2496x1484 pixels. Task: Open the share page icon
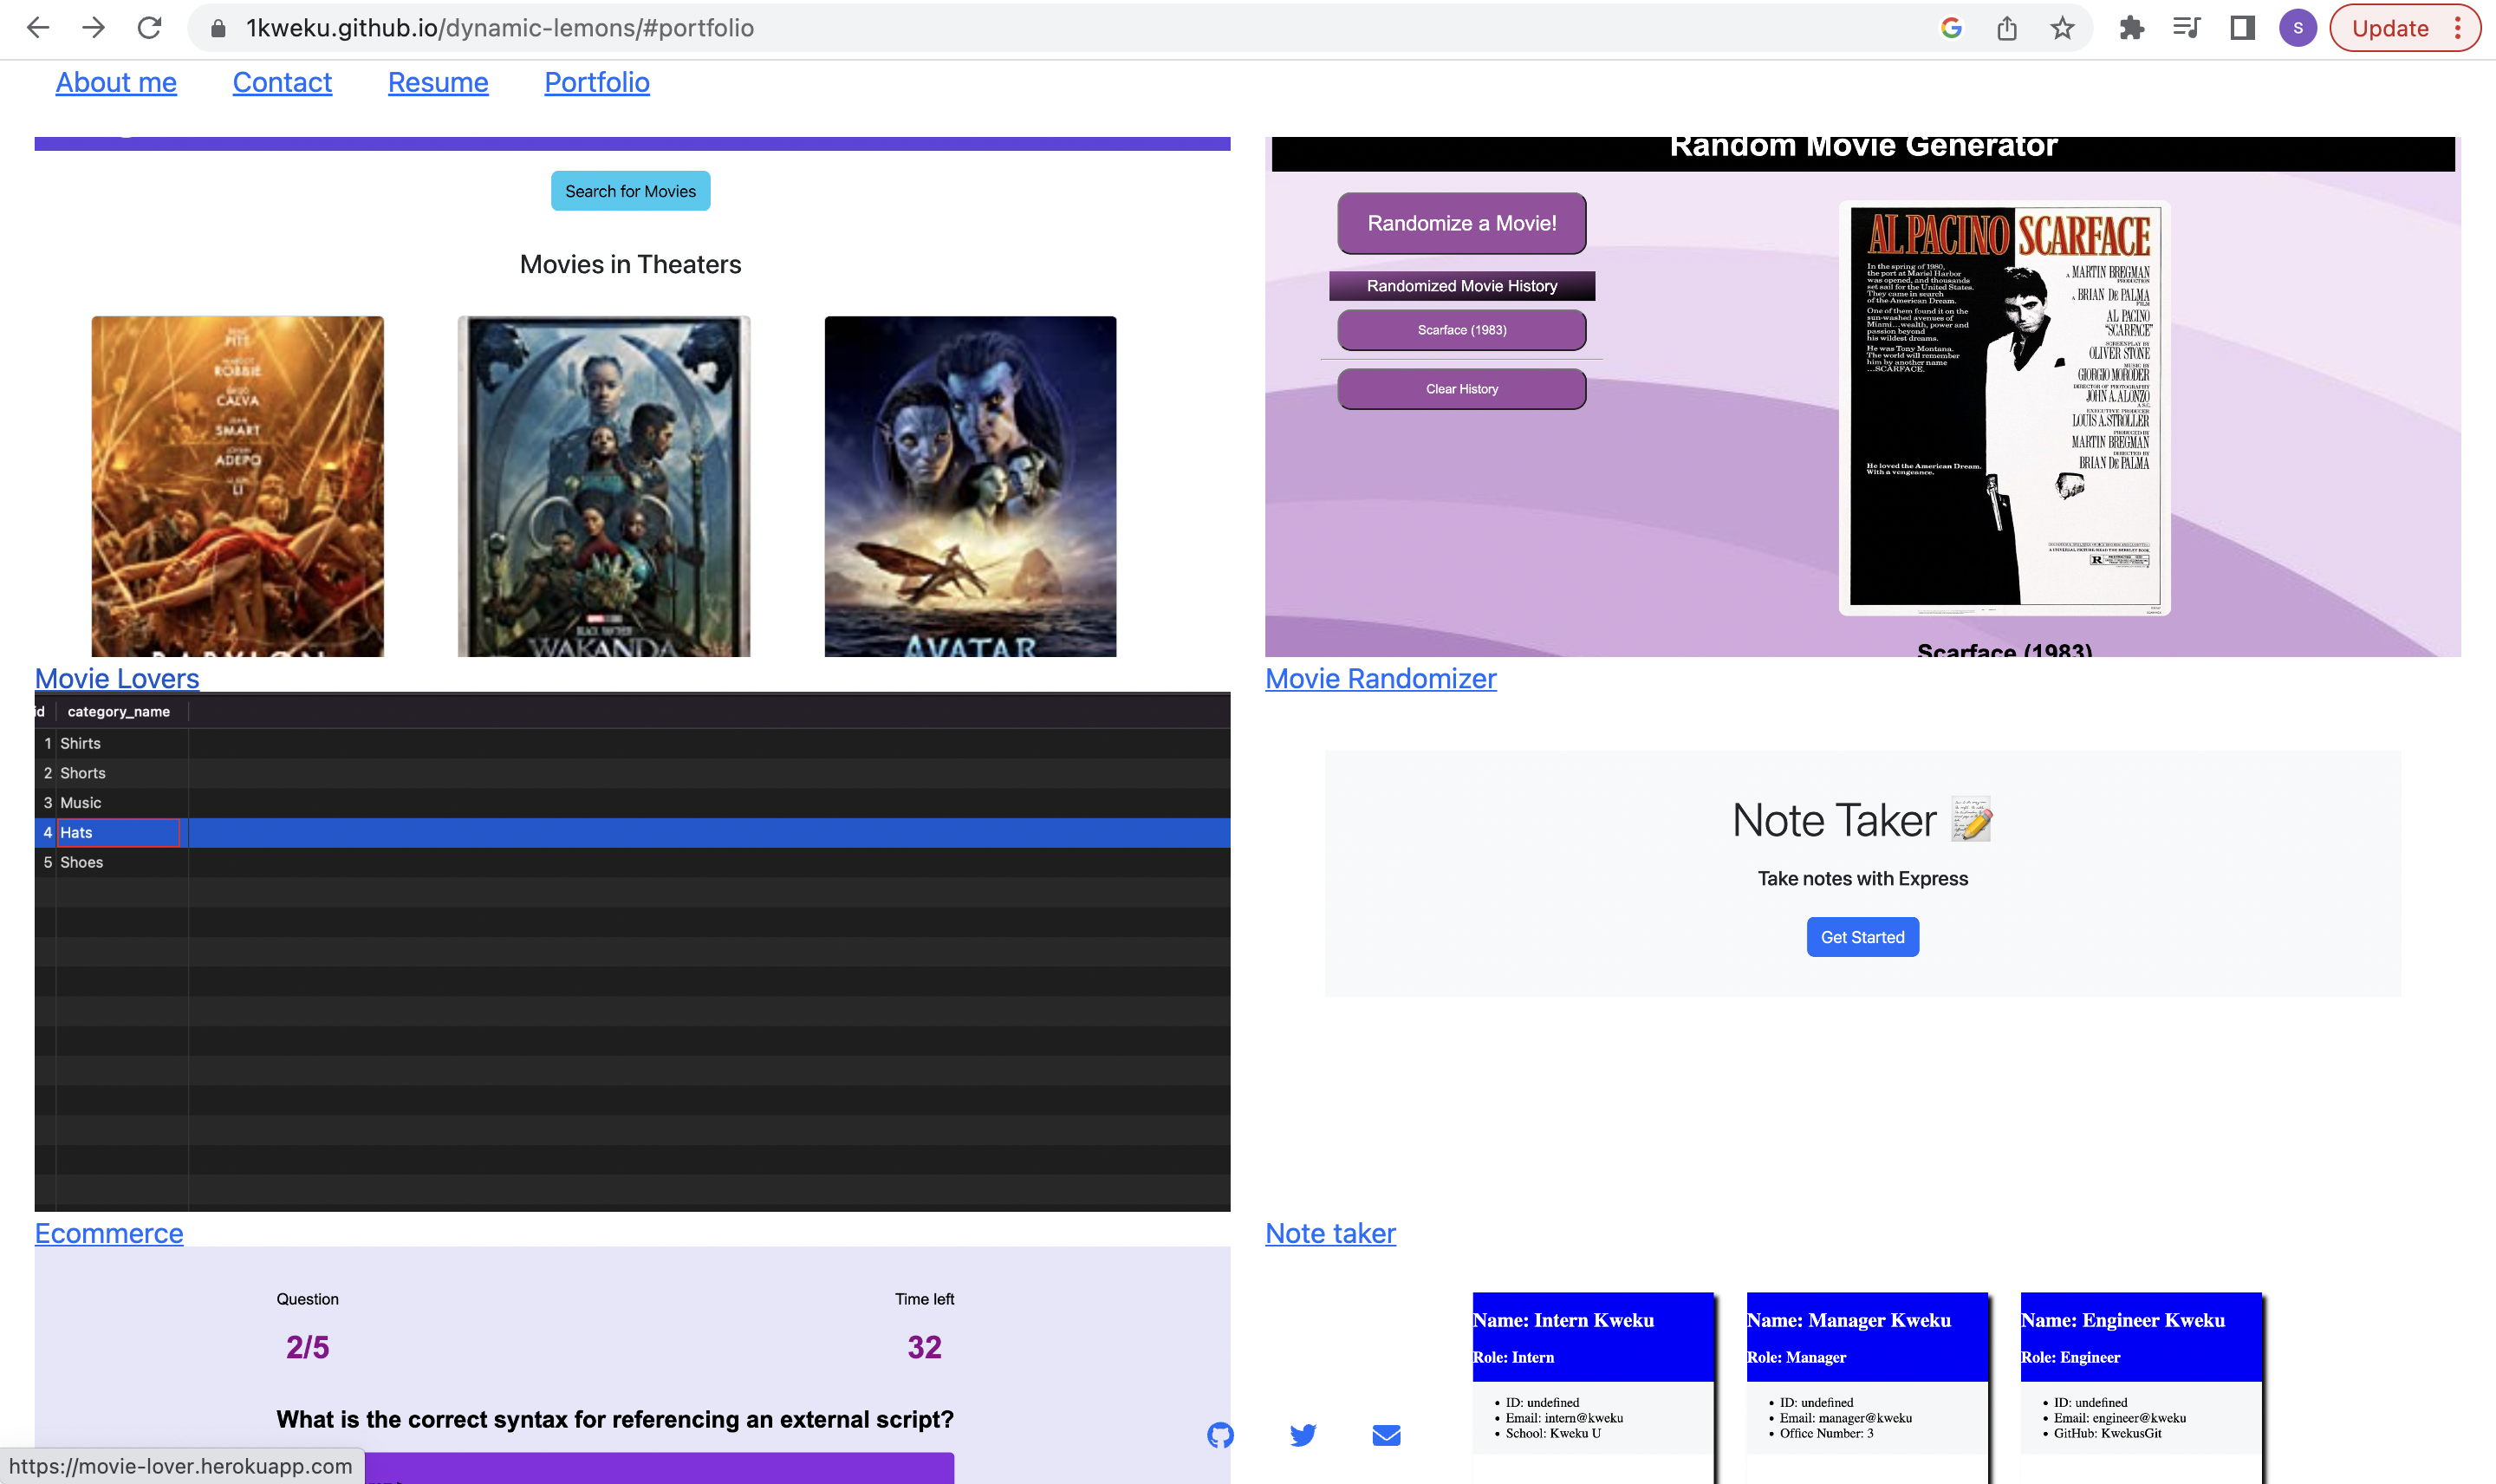[2007, 28]
